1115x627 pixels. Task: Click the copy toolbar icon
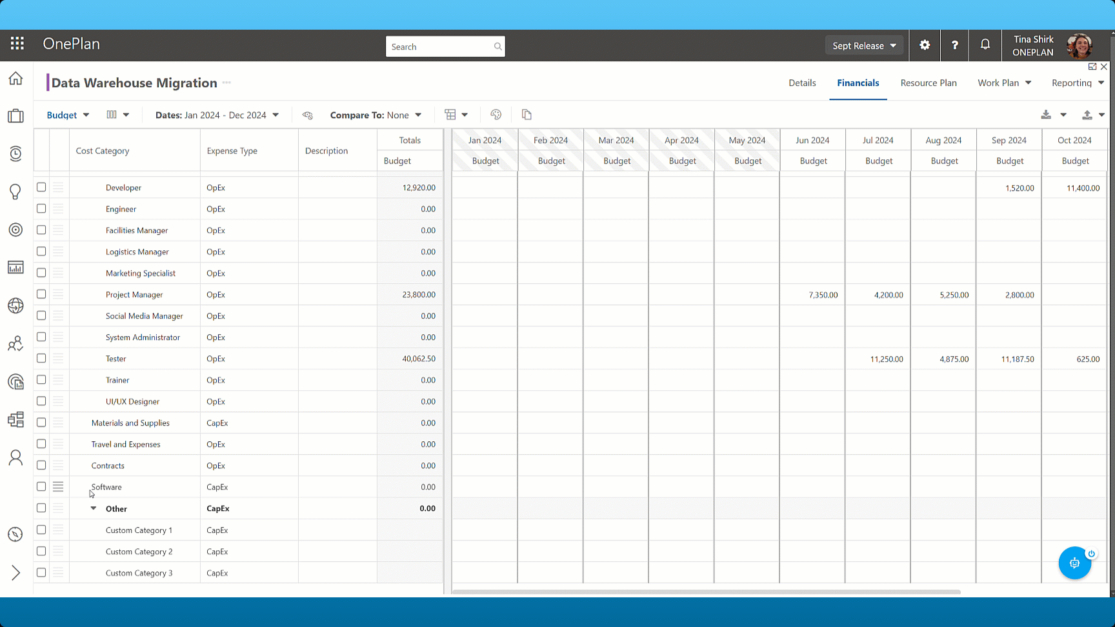527,114
